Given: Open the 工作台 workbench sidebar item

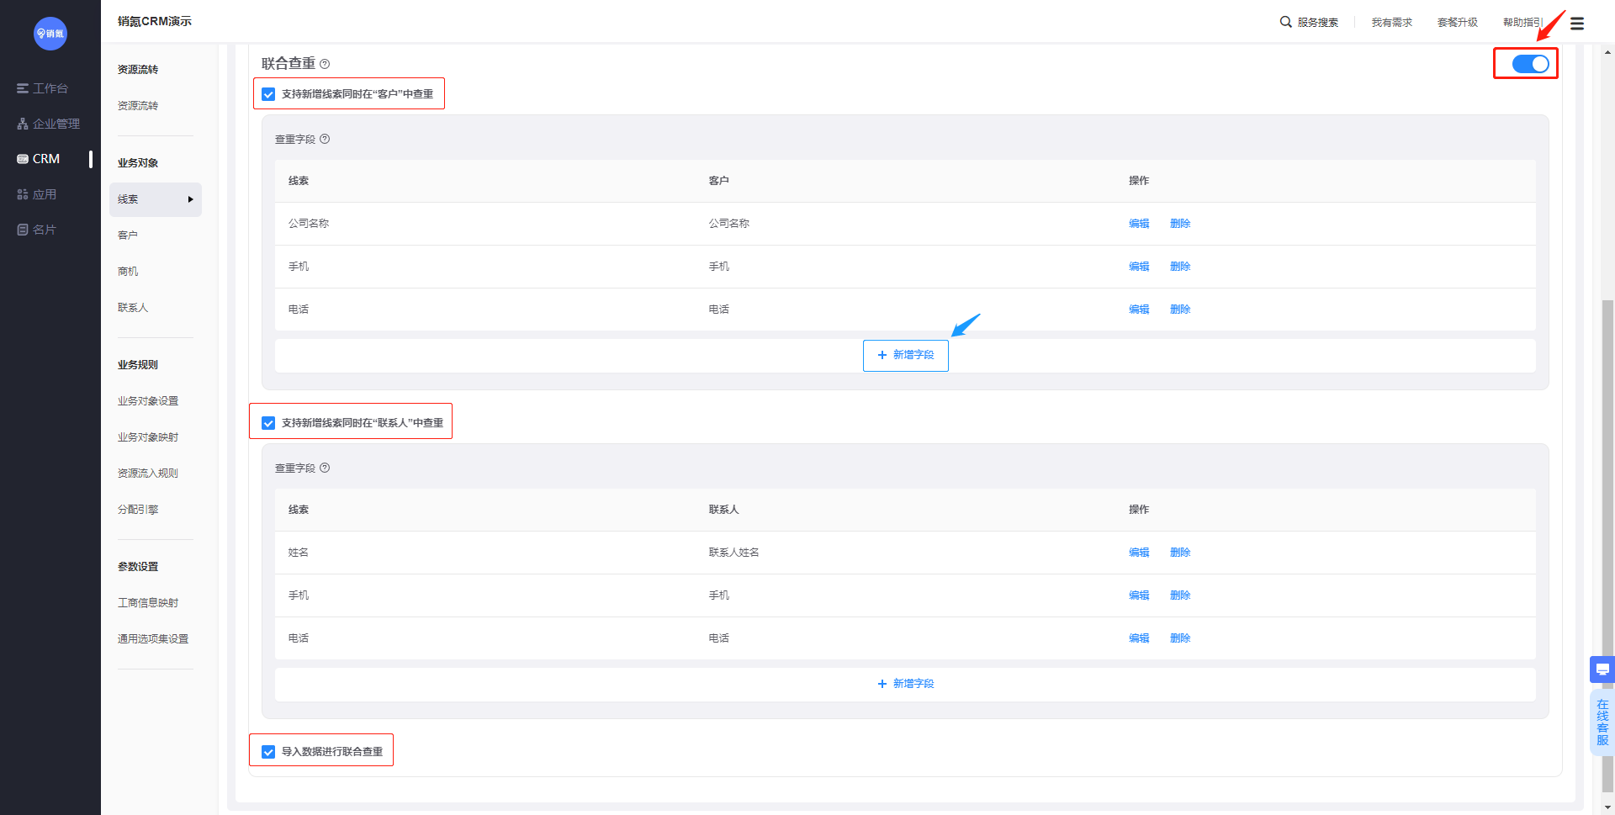Looking at the screenshot, I should [x=43, y=88].
